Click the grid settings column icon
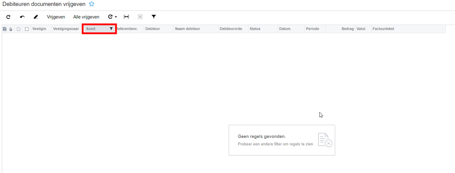 pos(5,29)
